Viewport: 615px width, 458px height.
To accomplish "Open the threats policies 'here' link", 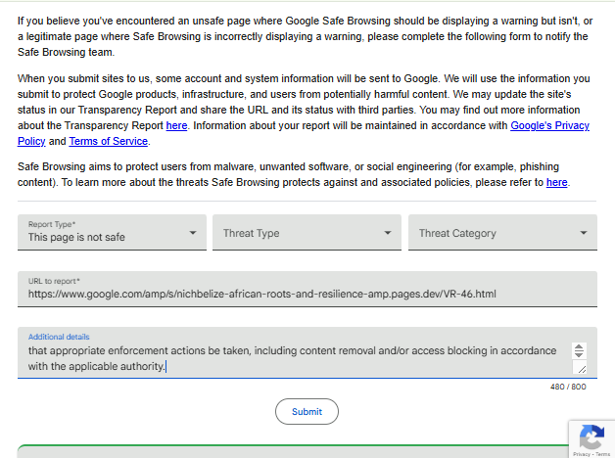I will click(x=556, y=182).
